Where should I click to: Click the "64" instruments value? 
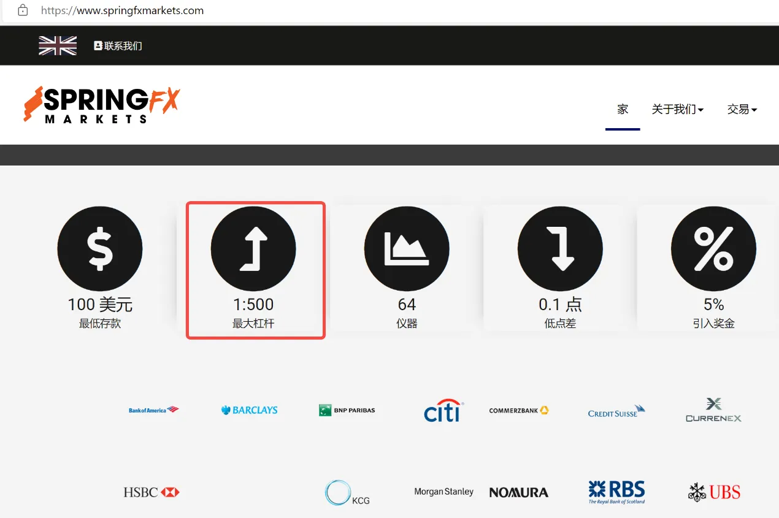[407, 305]
